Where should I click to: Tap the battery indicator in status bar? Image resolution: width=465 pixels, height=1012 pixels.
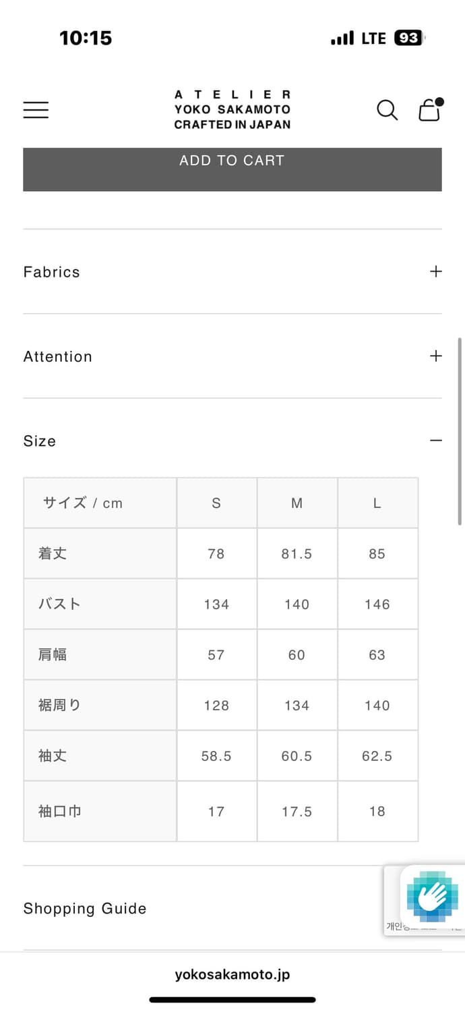tap(408, 38)
